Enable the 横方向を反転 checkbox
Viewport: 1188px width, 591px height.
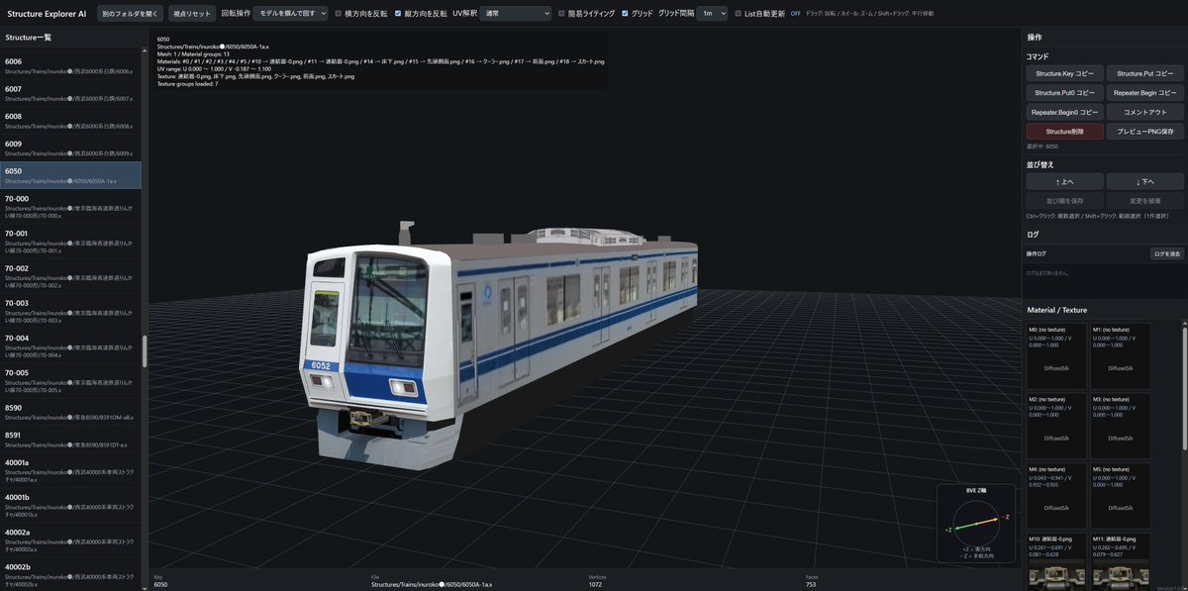coord(339,14)
